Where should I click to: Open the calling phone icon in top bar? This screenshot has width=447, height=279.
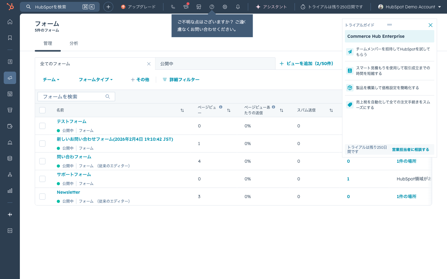[x=173, y=7]
